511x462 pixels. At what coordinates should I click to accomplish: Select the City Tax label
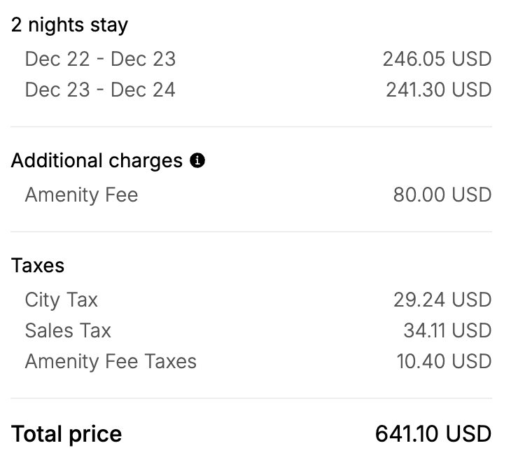(x=62, y=300)
